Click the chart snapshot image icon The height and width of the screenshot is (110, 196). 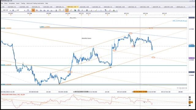[75, 10]
